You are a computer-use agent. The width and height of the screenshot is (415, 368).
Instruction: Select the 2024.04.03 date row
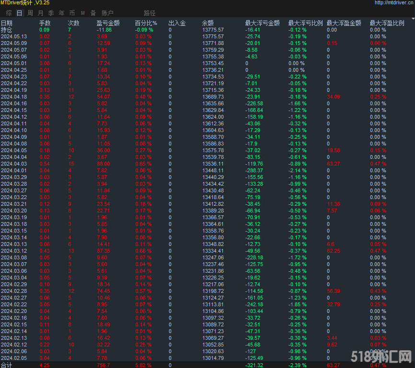tap(14, 164)
